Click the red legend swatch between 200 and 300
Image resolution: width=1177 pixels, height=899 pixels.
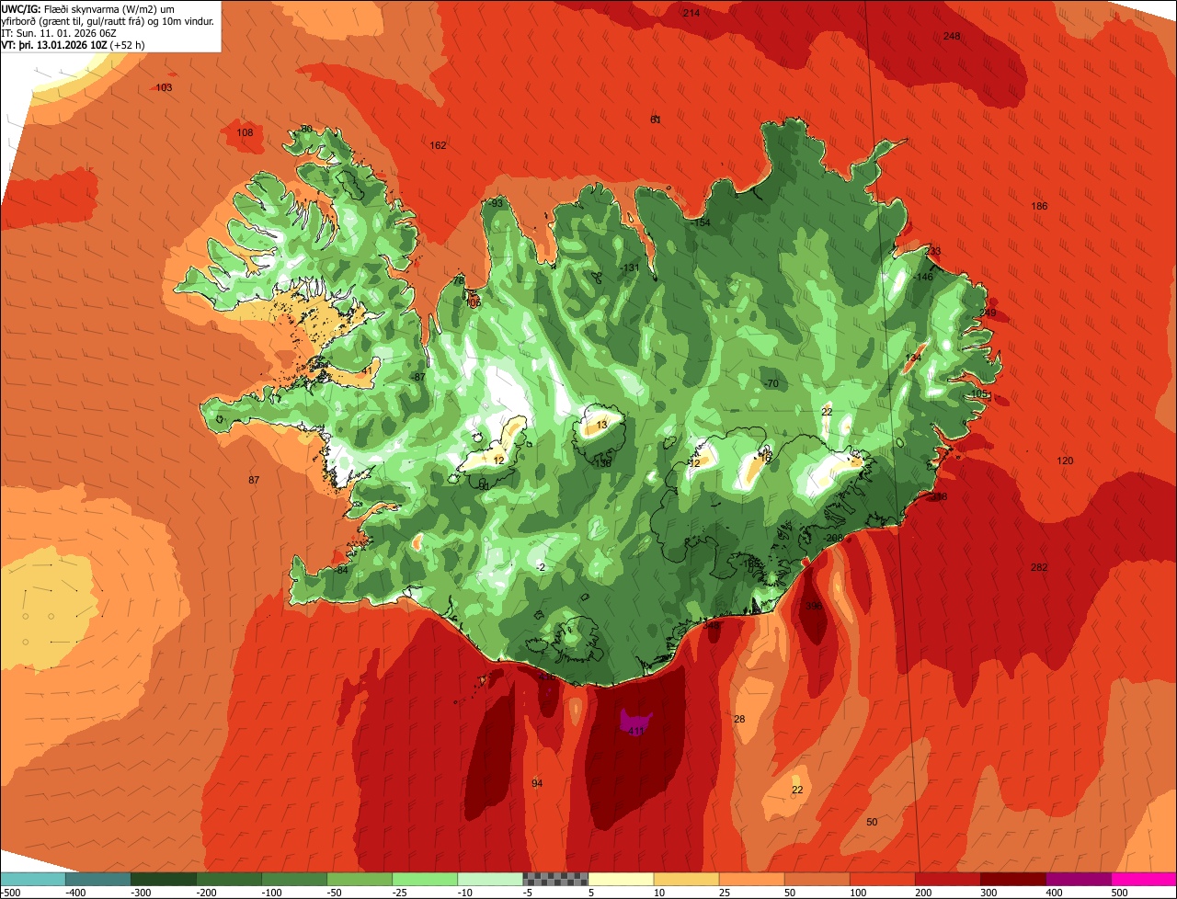948,879
